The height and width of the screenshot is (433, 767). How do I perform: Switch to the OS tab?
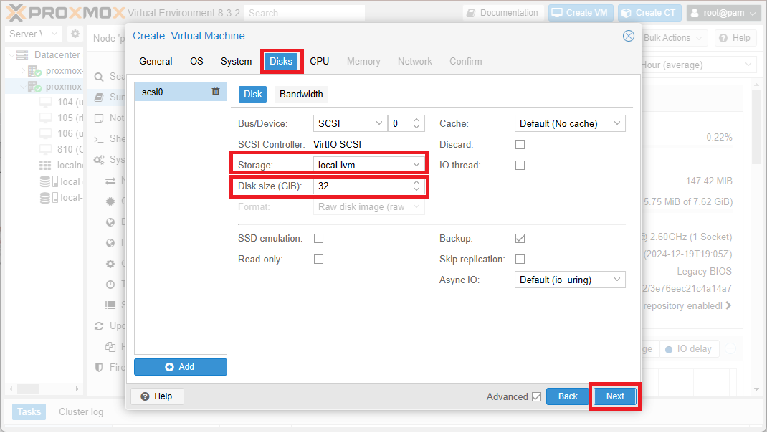point(196,61)
